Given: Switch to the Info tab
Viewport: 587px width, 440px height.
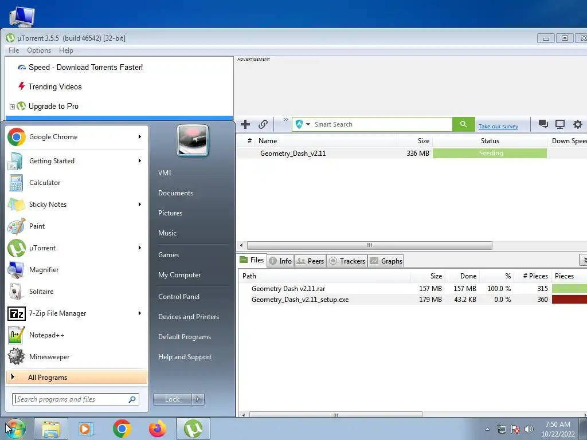Looking at the screenshot, I should click(x=280, y=261).
